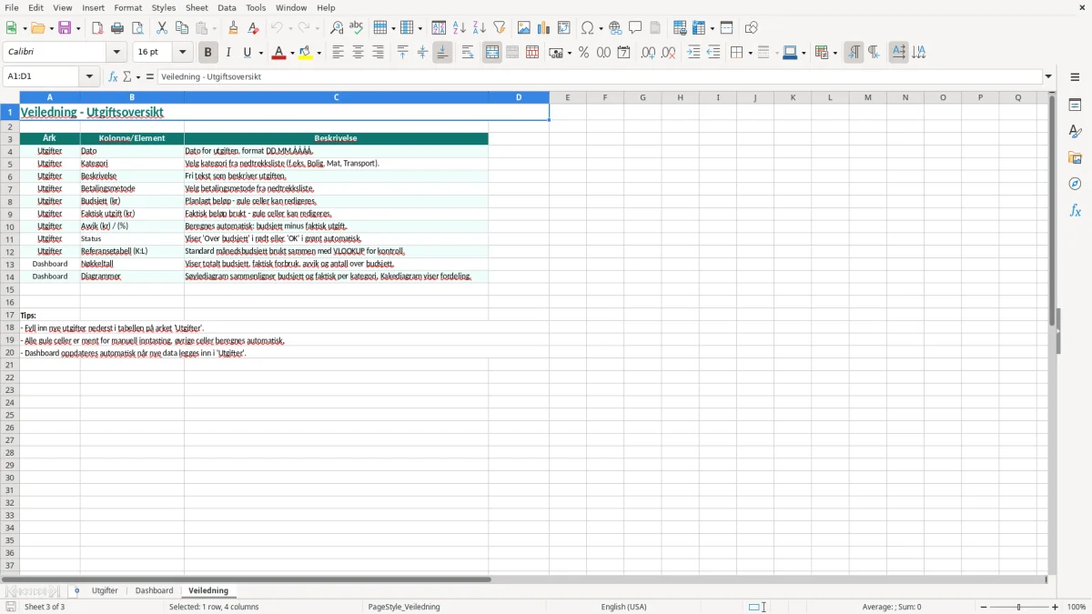This screenshot has height=614, width=1092.
Task: Open the Sheet menu
Action: click(x=197, y=7)
